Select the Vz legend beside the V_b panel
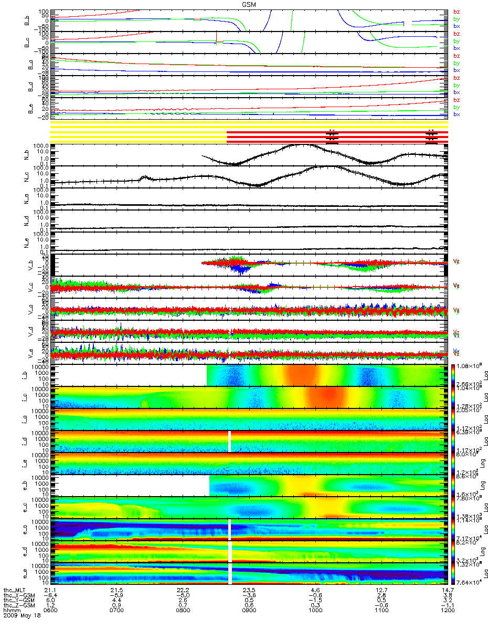Viewport: 488px width, 630px height. pyautogui.click(x=457, y=261)
